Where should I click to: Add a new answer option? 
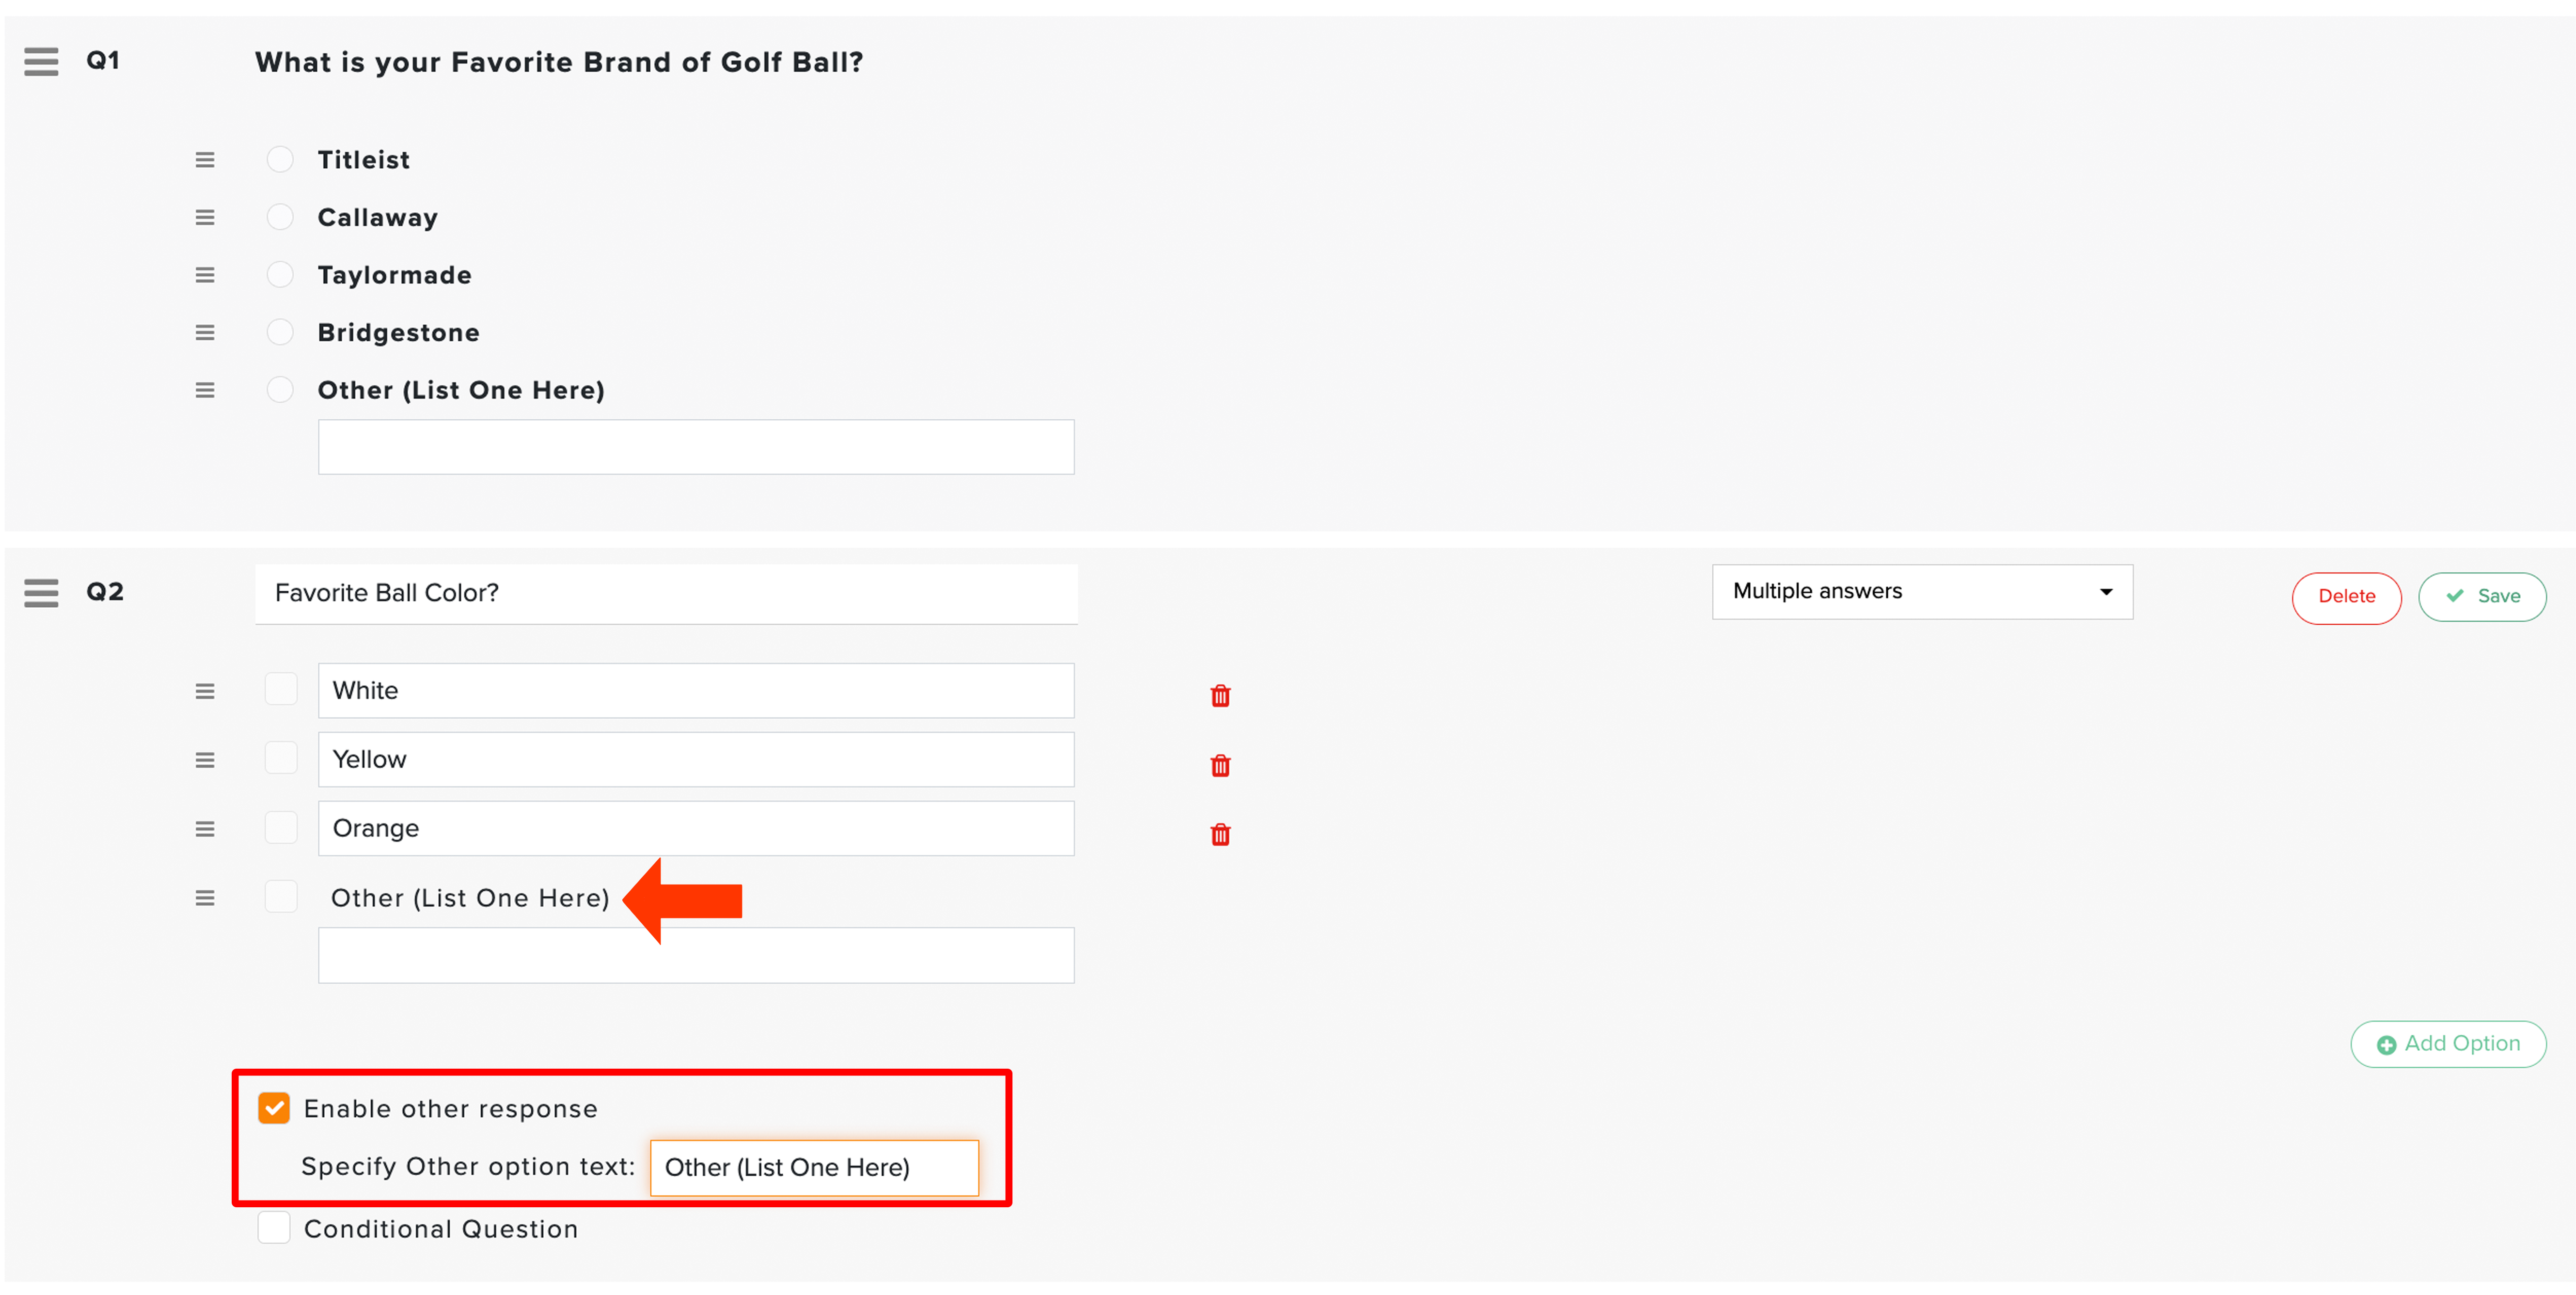coord(2448,1044)
